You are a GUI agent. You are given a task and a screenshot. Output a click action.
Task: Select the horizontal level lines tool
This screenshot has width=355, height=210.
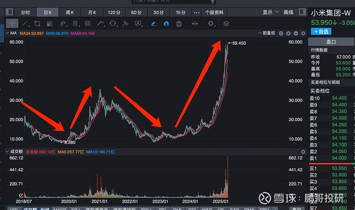point(87,23)
